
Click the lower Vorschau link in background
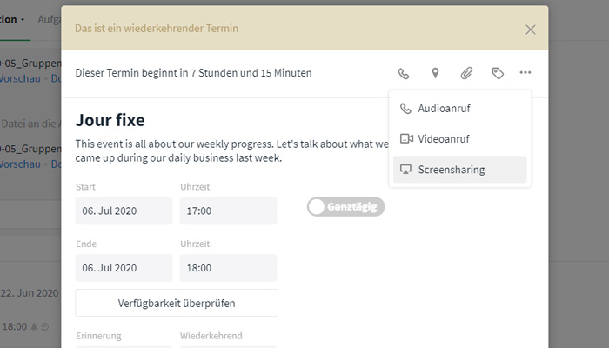tap(20, 164)
